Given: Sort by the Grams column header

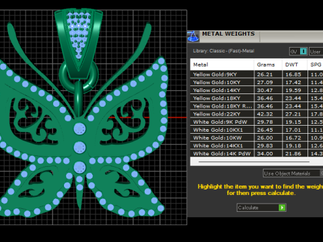Looking at the screenshot, I should point(268,65).
